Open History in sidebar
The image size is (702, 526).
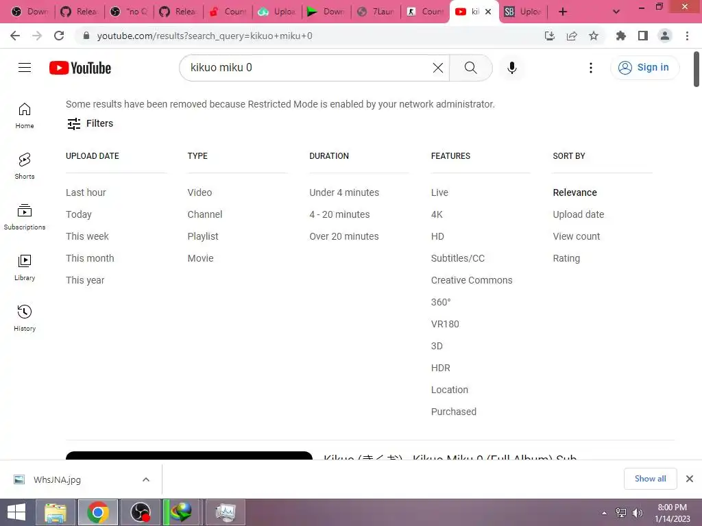[25, 318]
